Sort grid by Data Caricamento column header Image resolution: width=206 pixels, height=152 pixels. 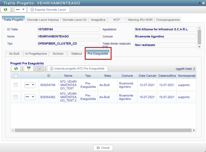(147, 76)
